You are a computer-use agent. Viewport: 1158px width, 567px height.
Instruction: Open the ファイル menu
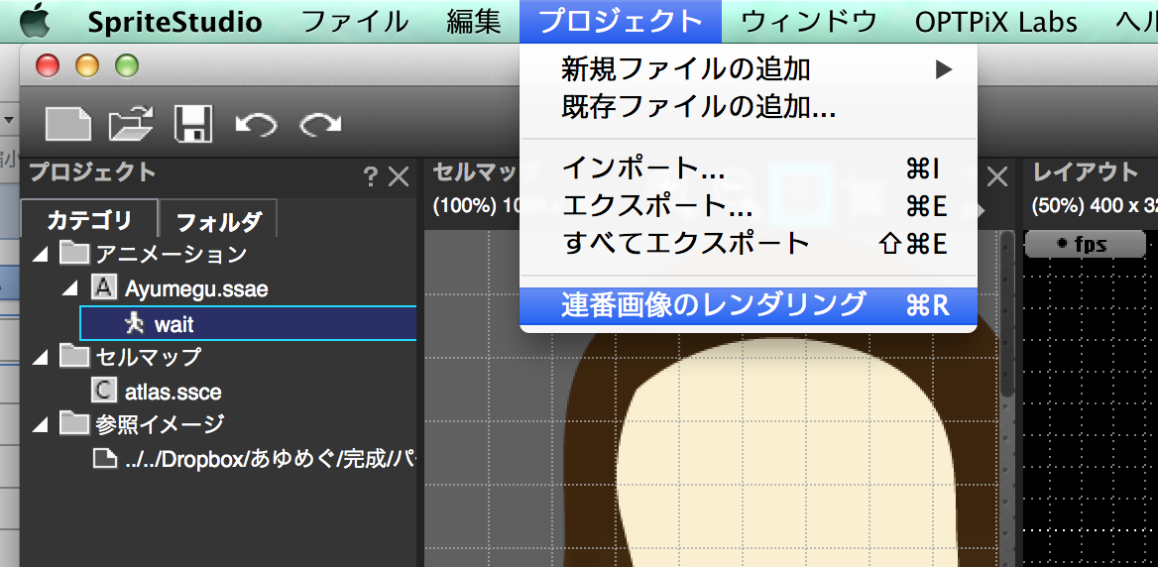point(355,22)
